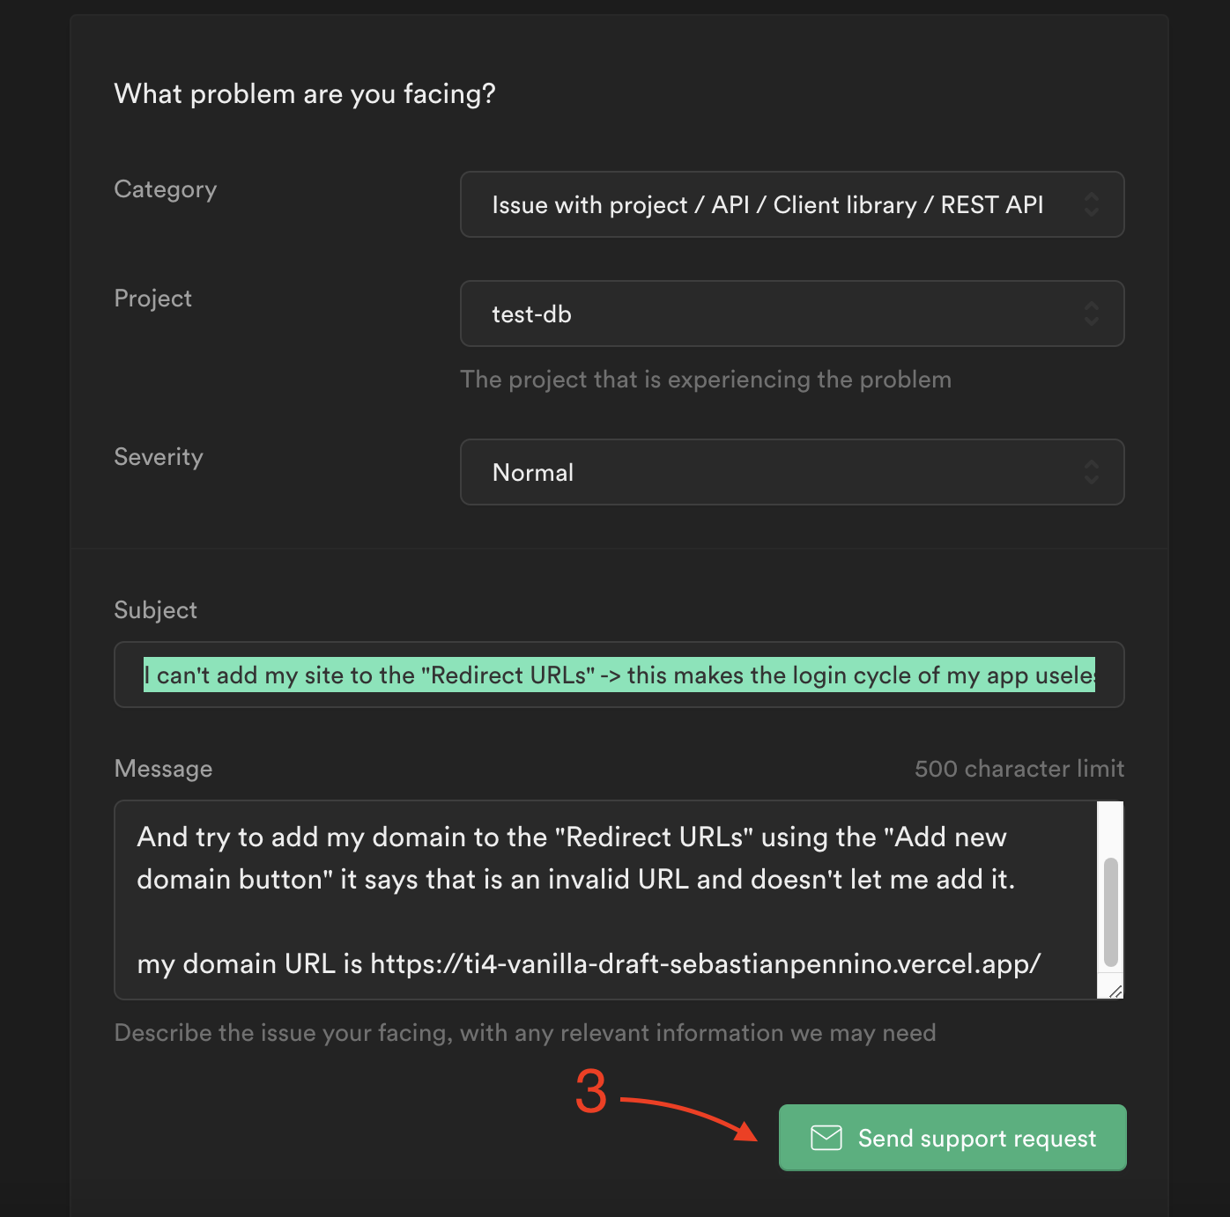Viewport: 1230px width, 1217px height.
Task: Click the envelope icon on the send button
Action: pos(825,1137)
